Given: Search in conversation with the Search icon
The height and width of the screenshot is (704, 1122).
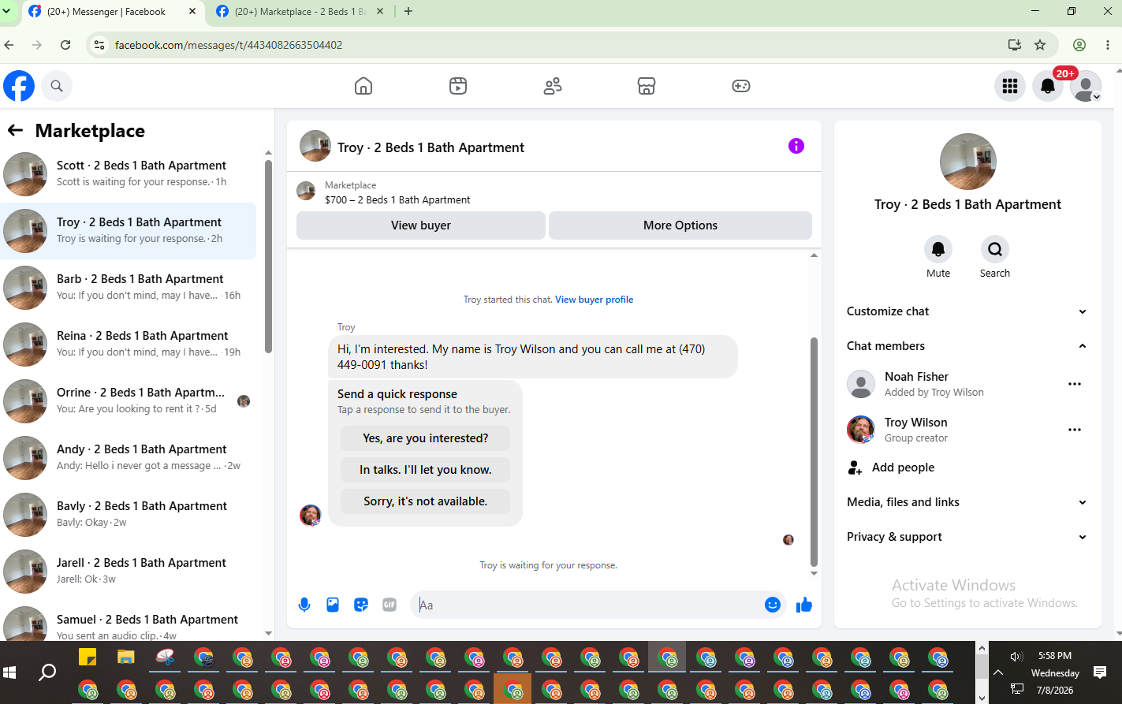Looking at the screenshot, I should [995, 249].
